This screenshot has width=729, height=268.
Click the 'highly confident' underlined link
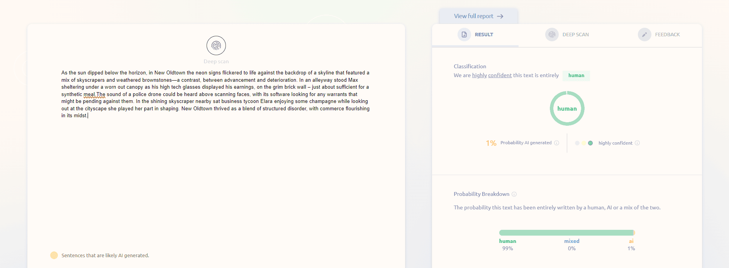[492, 76]
